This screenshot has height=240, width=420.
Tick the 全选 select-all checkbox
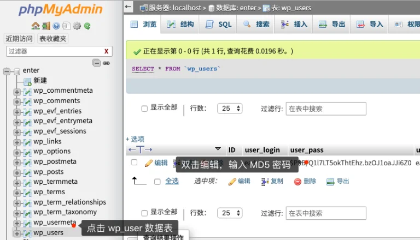click(x=157, y=182)
